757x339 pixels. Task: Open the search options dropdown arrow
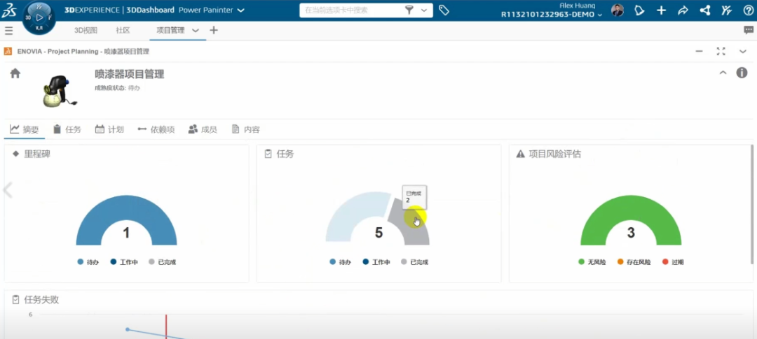424,10
